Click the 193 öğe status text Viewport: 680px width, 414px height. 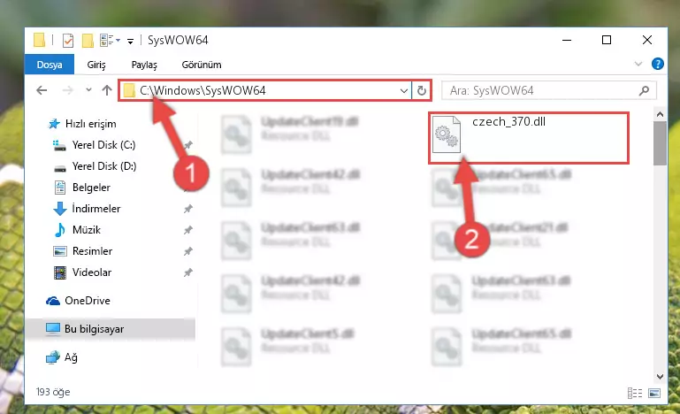coord(53,392)
